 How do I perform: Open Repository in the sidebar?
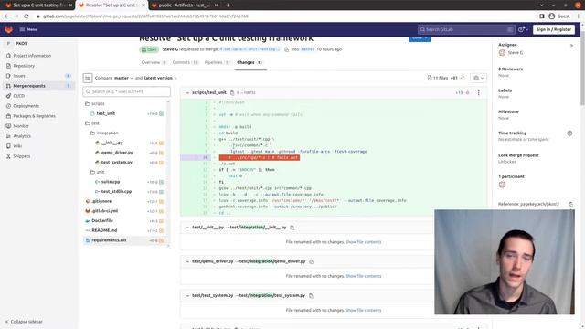tap(24, 66)
